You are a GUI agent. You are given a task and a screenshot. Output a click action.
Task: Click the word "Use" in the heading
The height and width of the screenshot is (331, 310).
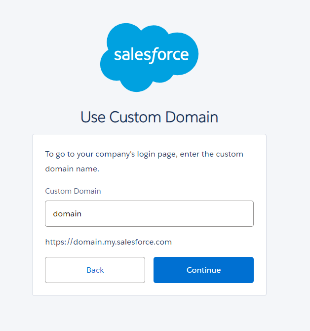(x=93, y=118)
